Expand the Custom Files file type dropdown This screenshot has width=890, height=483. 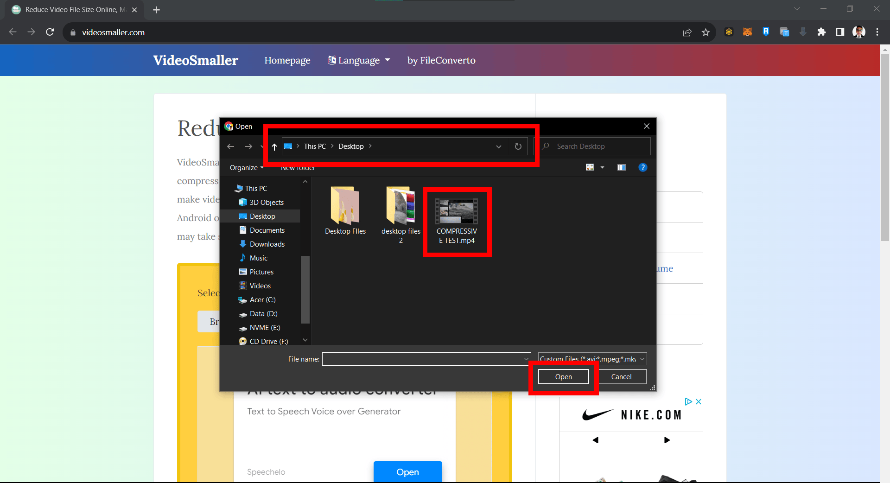click(x=642, y=359)
